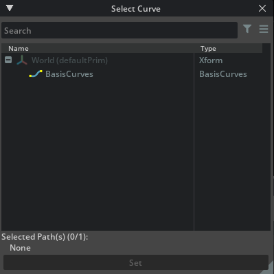Sort by the Type column header
Image resolution: width=274 pixels, height=274 pixels.
point(208,49)
